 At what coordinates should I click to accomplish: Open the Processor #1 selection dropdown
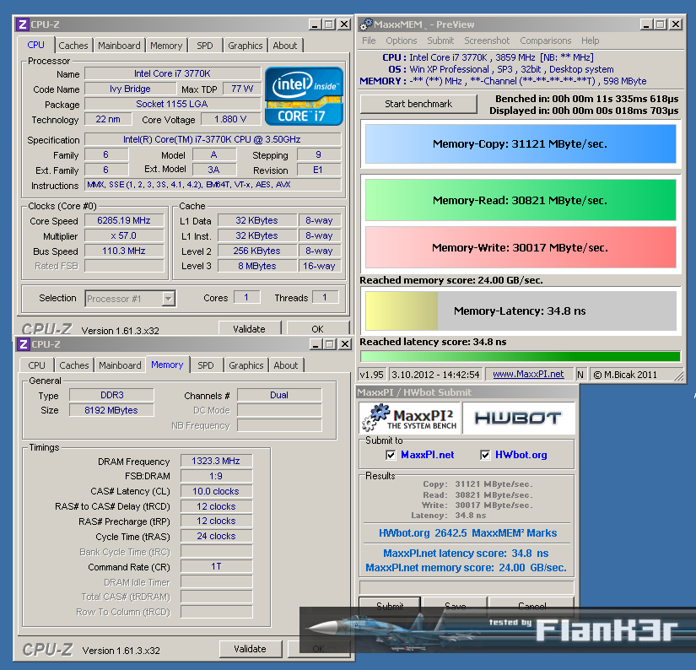click(130, 299)
